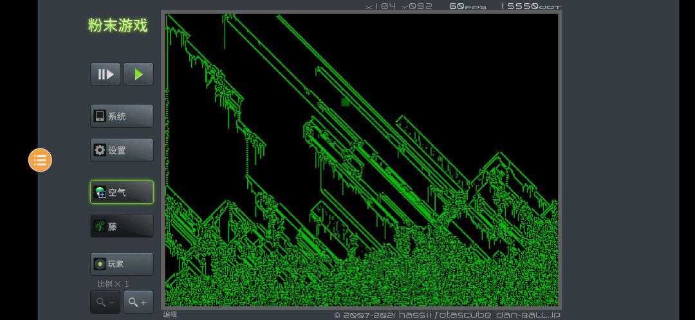Click the tablet icon on 系统 button
This screenshot has height=320, width=695.
tap(100, 116)
